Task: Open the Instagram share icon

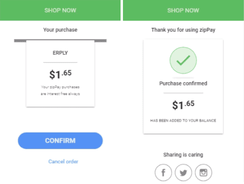Action: 203,173
